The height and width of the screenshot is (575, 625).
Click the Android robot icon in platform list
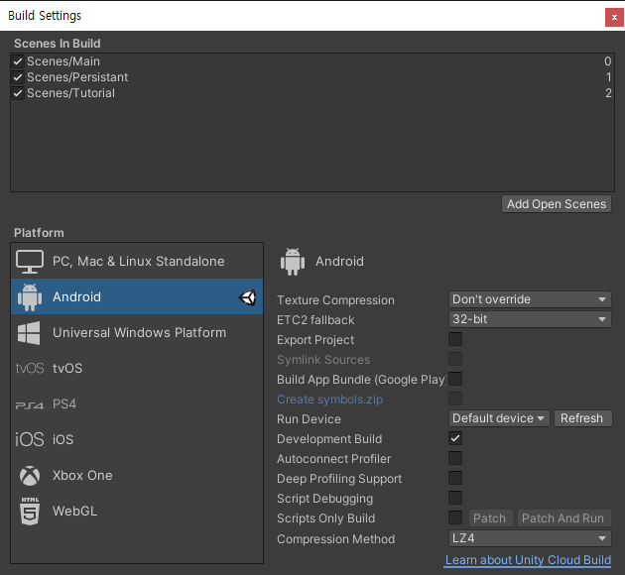coord(30,297)
